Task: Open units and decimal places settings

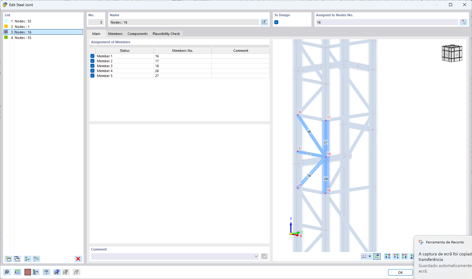Action: [17, 272]
